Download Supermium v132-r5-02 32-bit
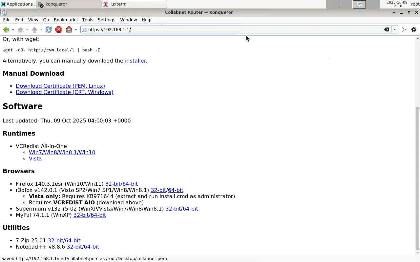The image size is (420, 262). point(173,209)
